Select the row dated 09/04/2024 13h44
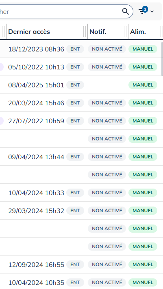The height and width of the screenshot is (289, 163). [81, 157]
